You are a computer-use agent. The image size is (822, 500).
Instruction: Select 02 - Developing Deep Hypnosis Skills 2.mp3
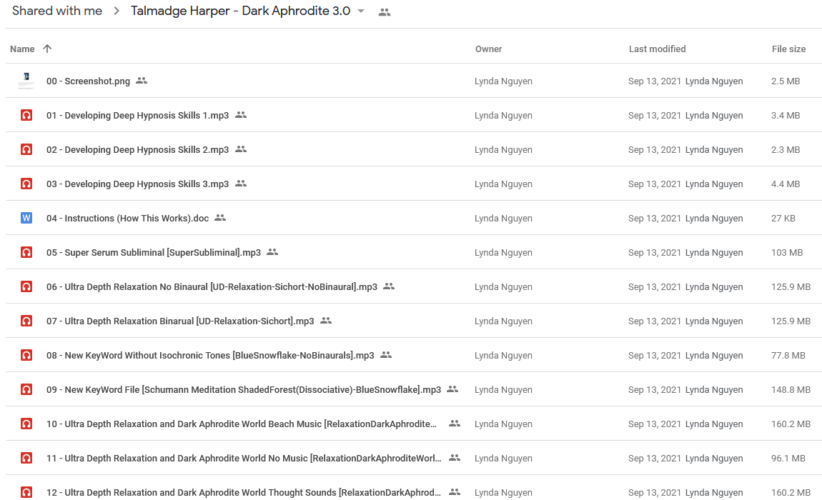click(137, 150)
